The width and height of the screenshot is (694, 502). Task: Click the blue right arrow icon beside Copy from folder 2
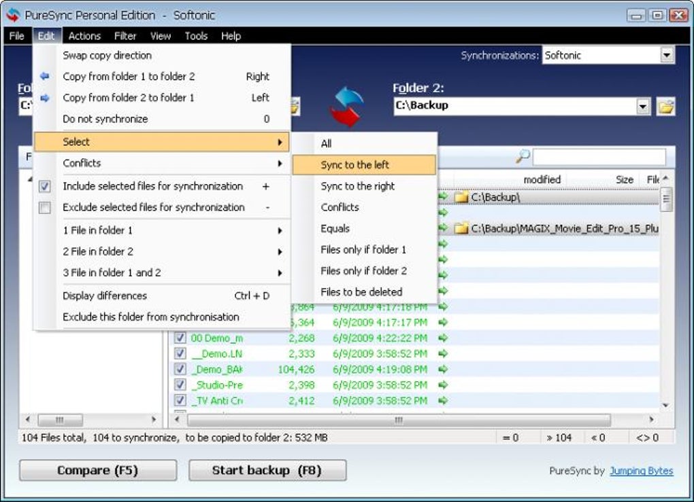point(45,98)
